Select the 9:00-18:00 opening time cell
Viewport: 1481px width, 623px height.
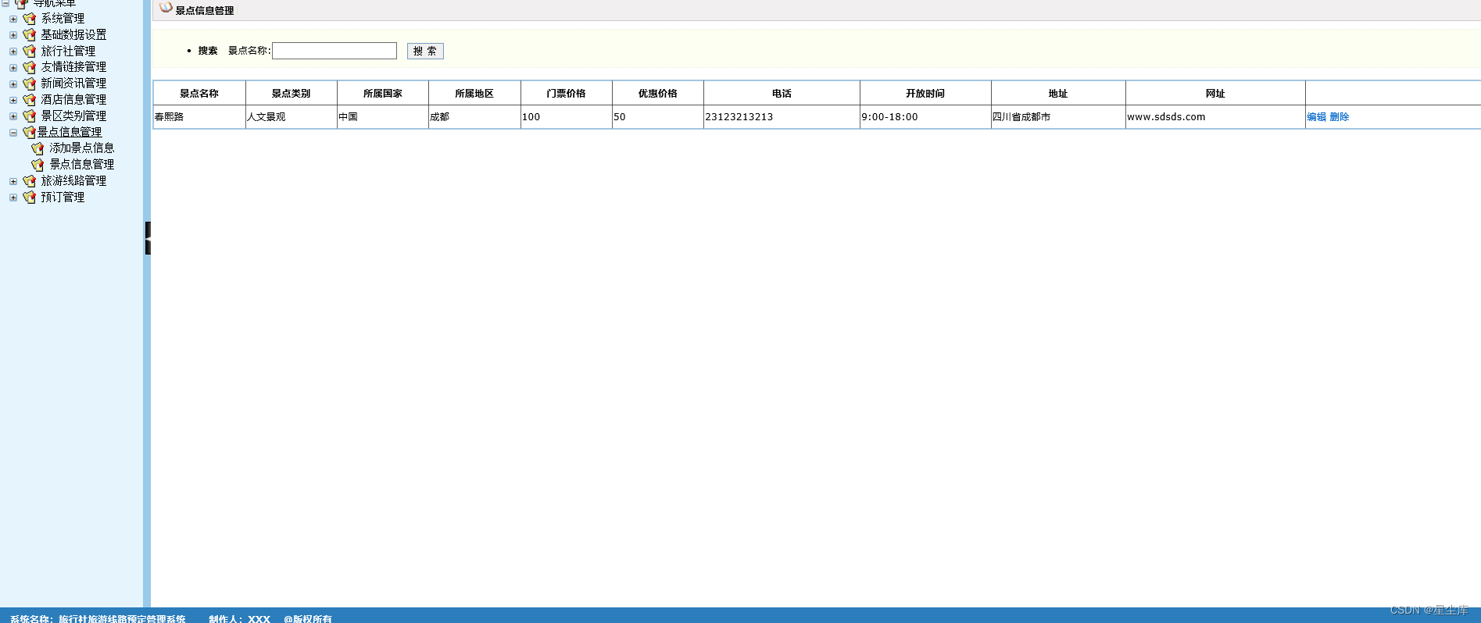pos(925,117)
